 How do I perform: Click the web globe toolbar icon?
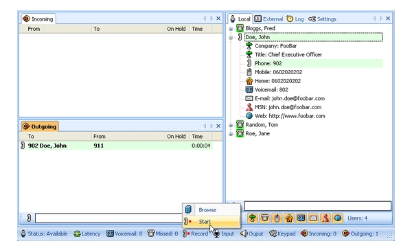pyautogui.click(x=338, y=218)
